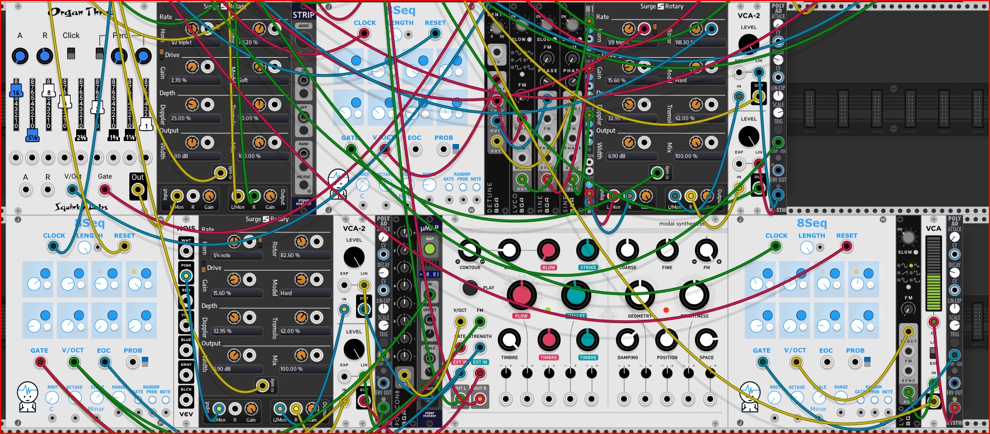This screenshot has height=434, width=990.
Task: Toggle the Organ Three Click switch
Action: [71, 53]
